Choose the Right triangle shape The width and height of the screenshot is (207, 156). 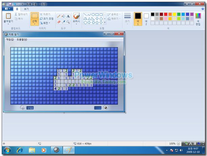tap(93, 19)
